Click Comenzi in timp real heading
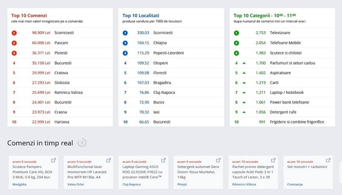 point(40,143)
